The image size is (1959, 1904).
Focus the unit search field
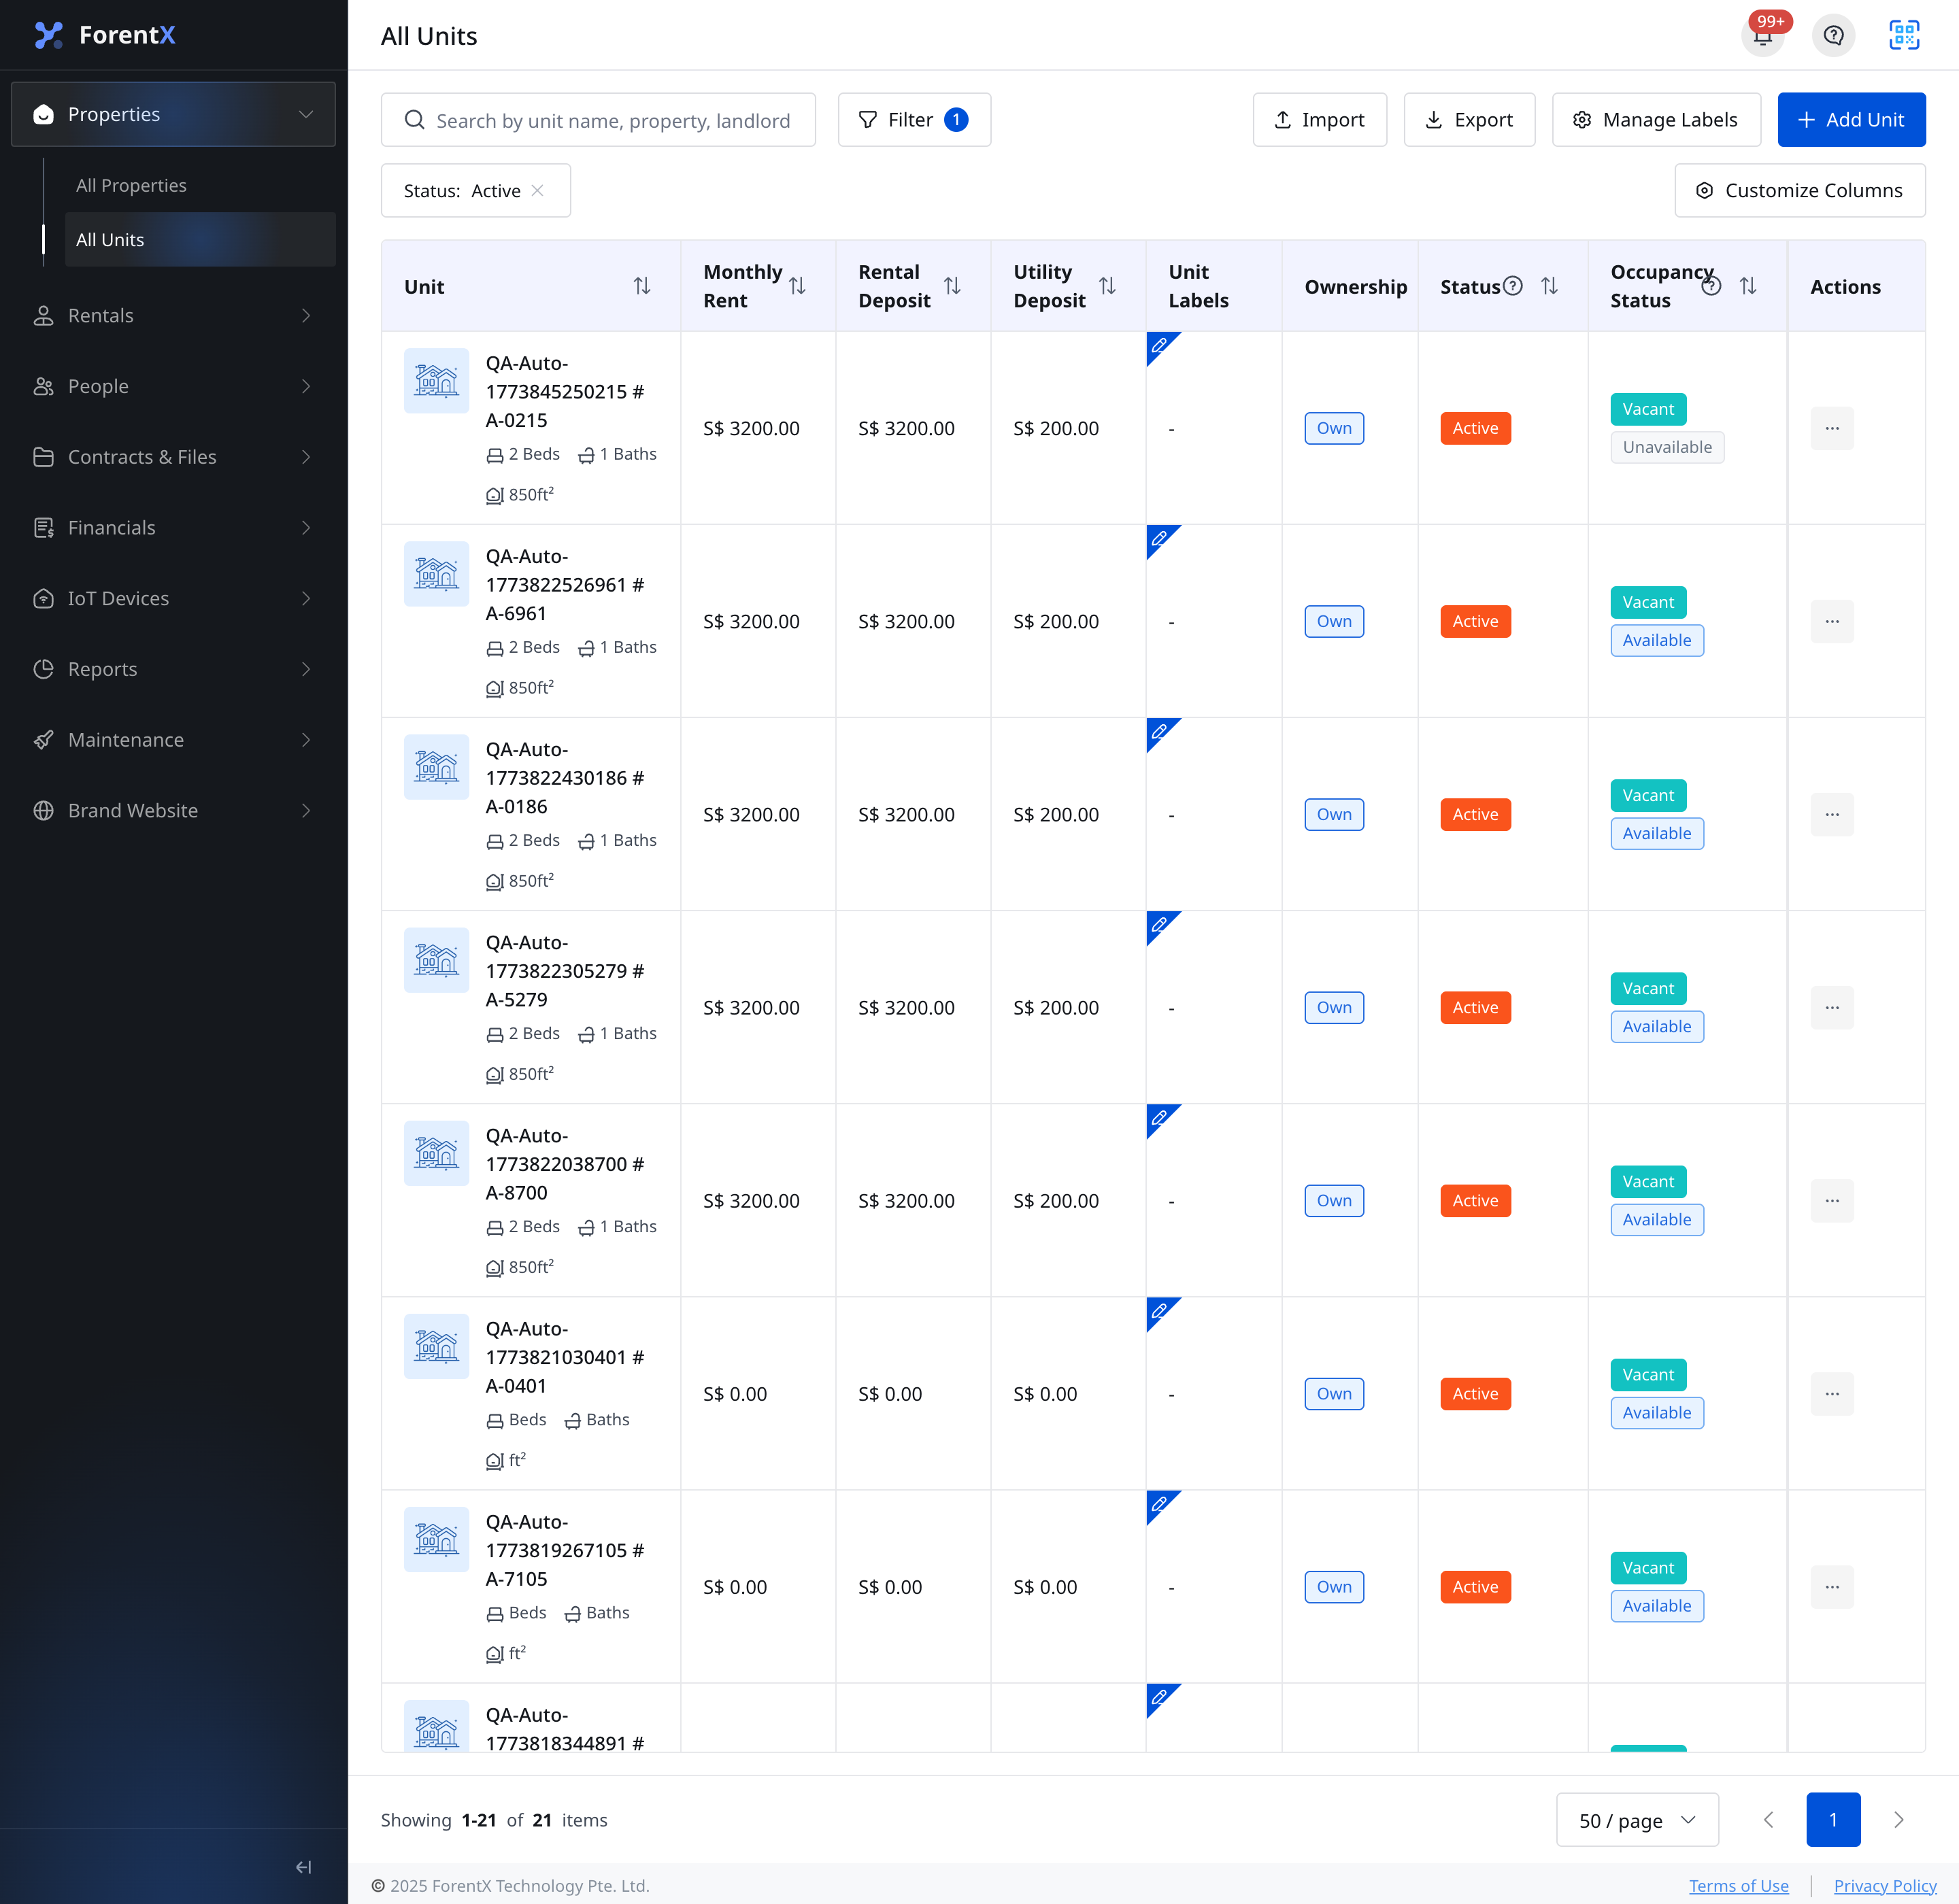(x=599, y=120)
